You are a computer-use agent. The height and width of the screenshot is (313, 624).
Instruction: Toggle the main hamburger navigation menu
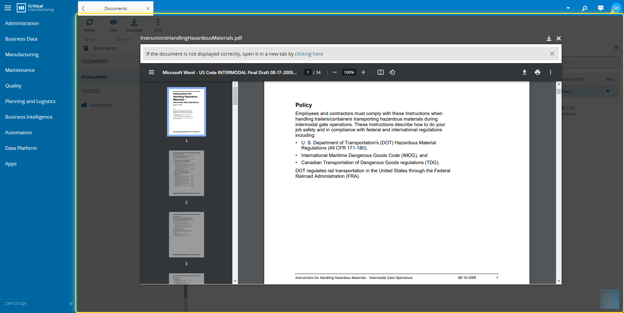(8, 8)
